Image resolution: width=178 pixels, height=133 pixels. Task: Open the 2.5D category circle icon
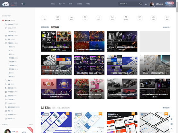click(x=44, y=18)
